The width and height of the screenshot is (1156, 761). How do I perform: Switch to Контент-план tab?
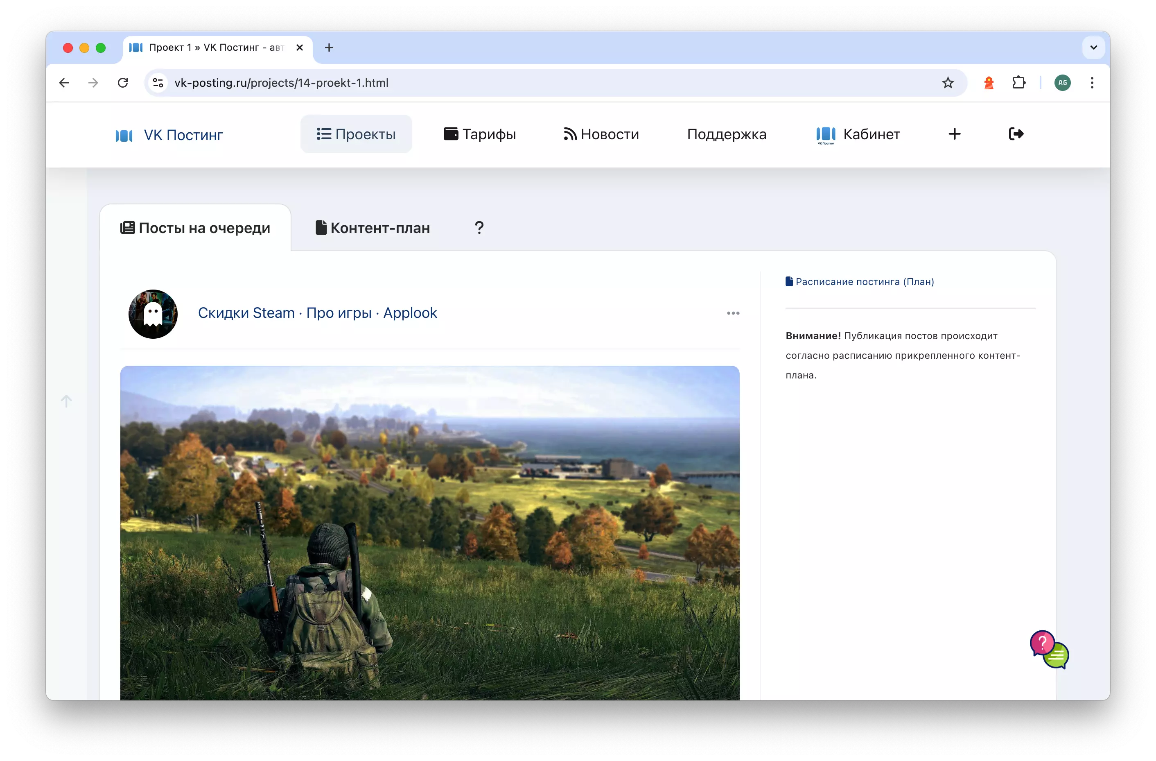[x=373, y=228]
